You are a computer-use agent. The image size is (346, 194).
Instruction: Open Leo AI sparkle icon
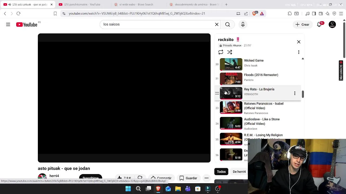tap(327, 13)
